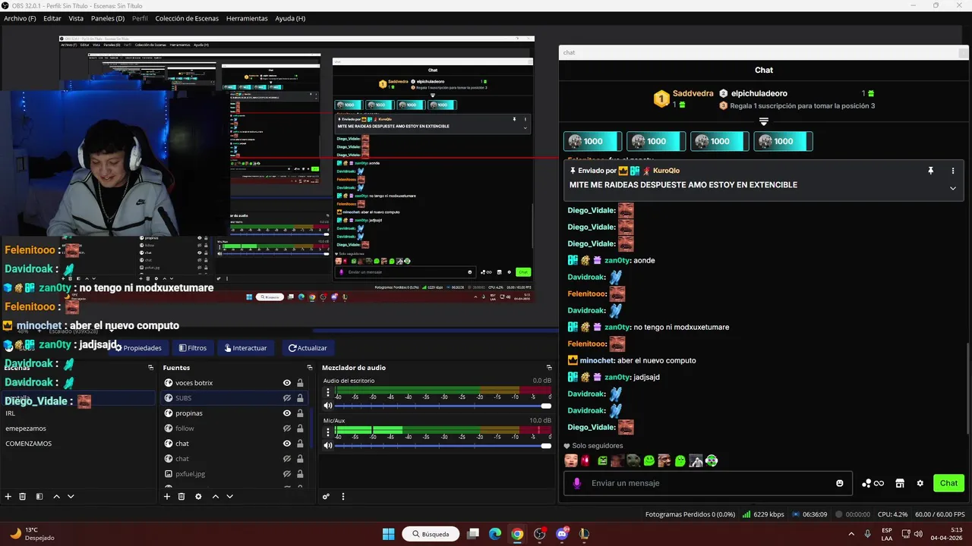
Task: Hide the voces botrix source
Action: (x=287, y=383)
